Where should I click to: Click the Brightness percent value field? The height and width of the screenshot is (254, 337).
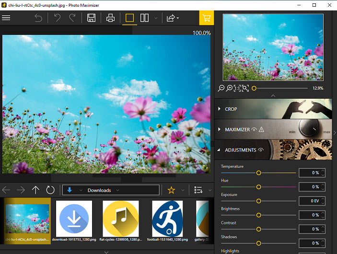(312, 215)
